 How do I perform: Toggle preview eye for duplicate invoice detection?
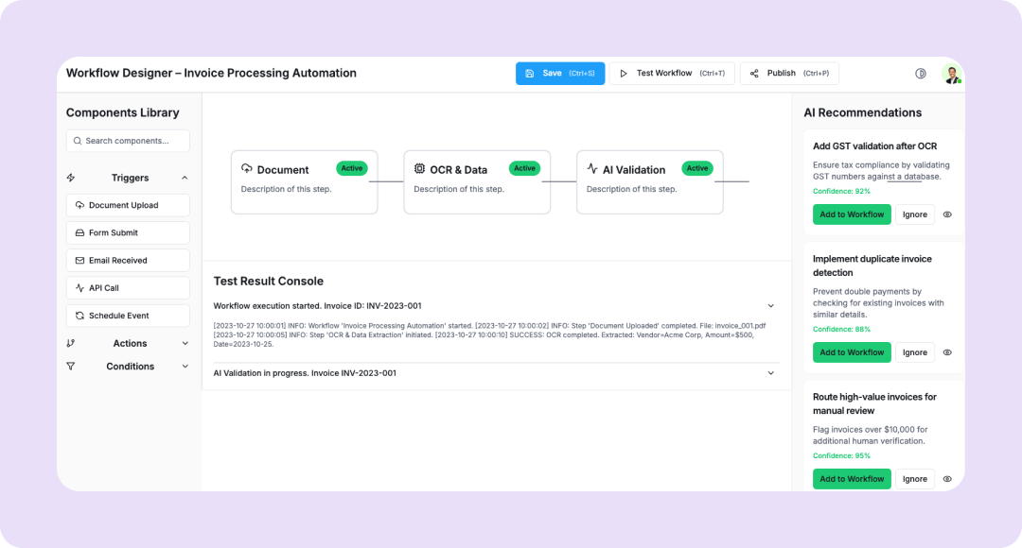947,352
